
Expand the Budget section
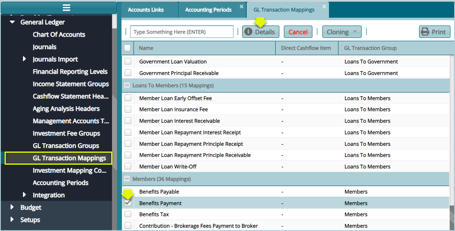12,207
